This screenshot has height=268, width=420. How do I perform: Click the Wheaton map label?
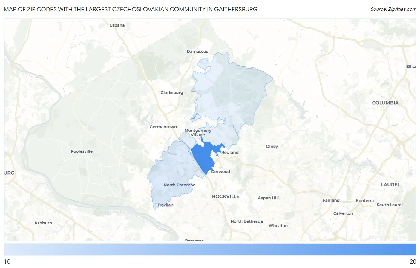pos(278,226)
